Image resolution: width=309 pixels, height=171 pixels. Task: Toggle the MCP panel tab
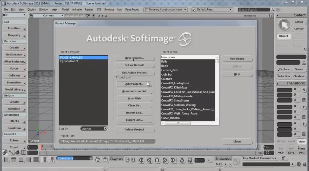point(281,153)
